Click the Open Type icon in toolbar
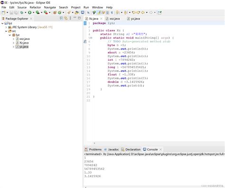 77,12
